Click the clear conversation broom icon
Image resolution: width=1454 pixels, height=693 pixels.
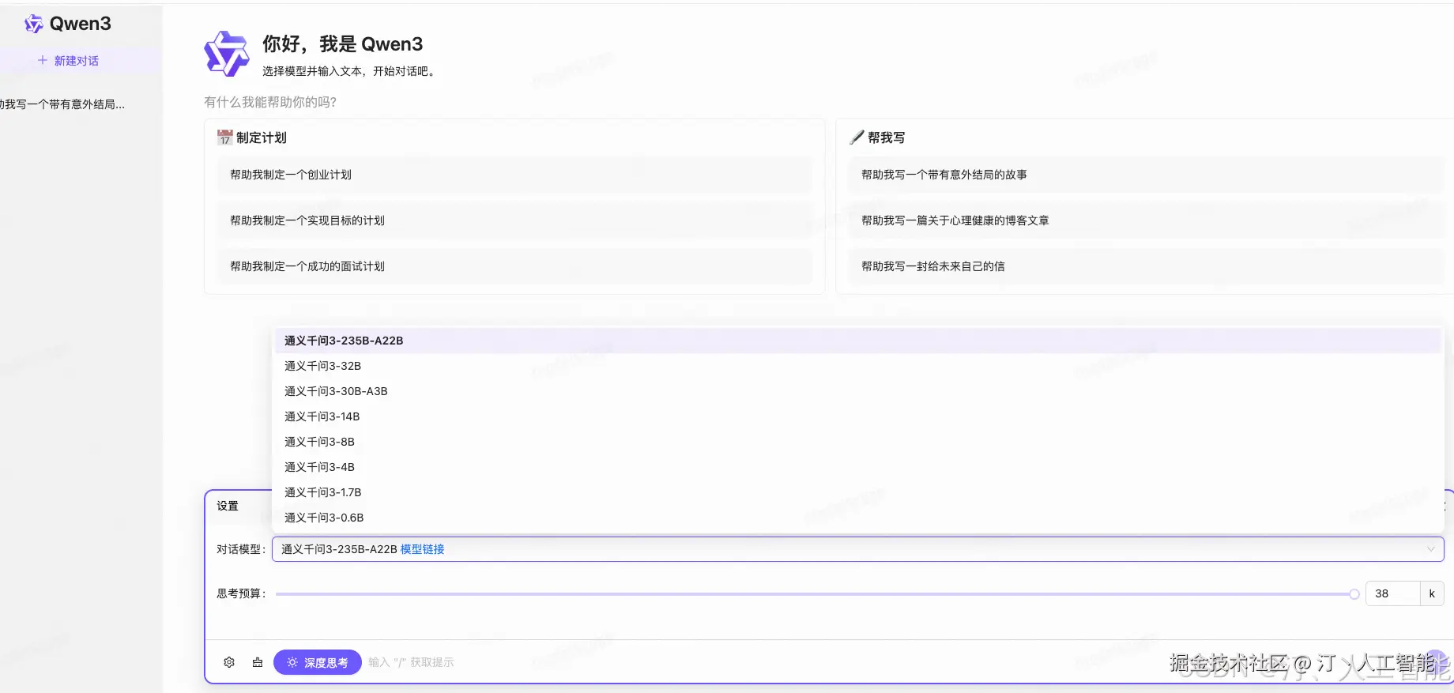coord(258,662)
